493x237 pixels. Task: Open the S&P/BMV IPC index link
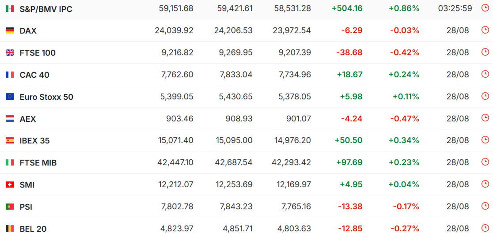46,9
